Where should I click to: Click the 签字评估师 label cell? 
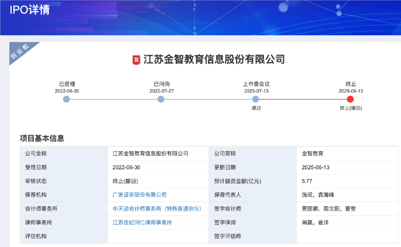point(253,236)
